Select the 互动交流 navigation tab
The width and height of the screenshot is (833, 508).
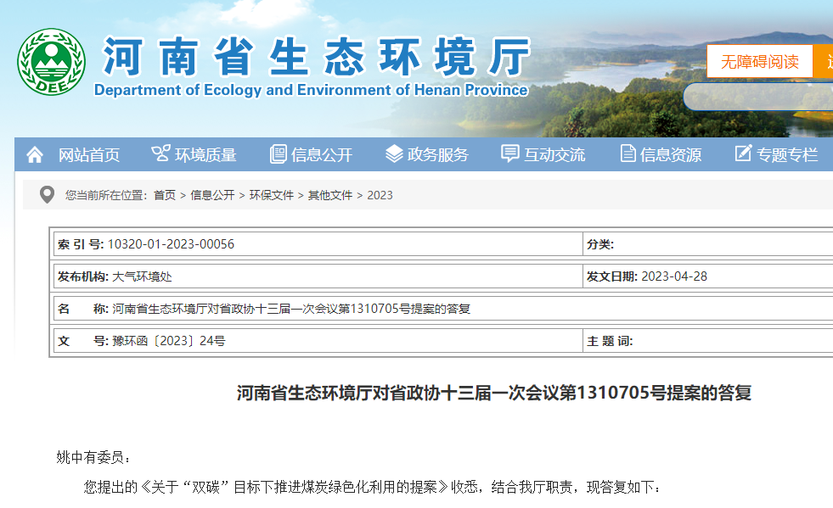click(x=554, y=155)
